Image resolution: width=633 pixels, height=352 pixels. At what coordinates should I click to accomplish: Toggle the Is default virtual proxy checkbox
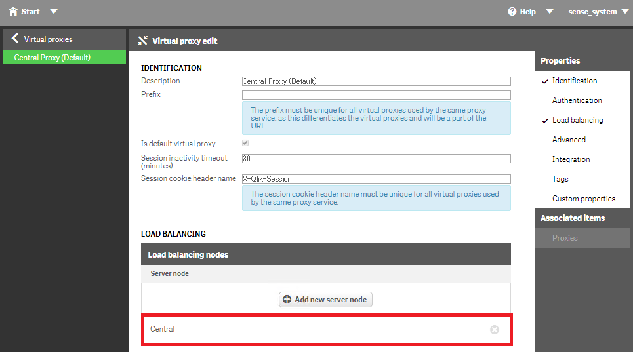point(245,143)
